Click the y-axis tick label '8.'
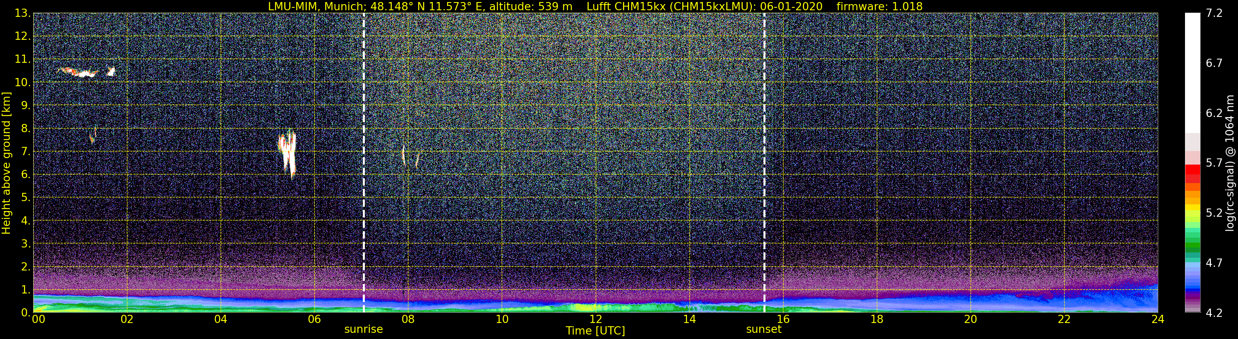 (x=26, y=128)
